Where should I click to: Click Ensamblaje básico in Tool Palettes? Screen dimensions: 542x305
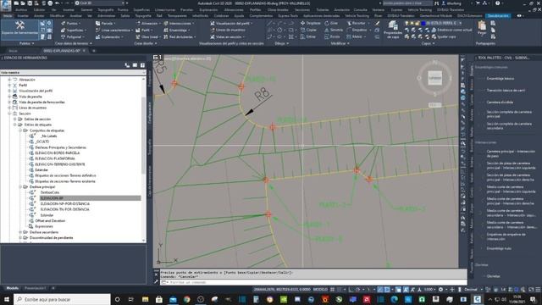pyautogui.click(x=500, y=79)
